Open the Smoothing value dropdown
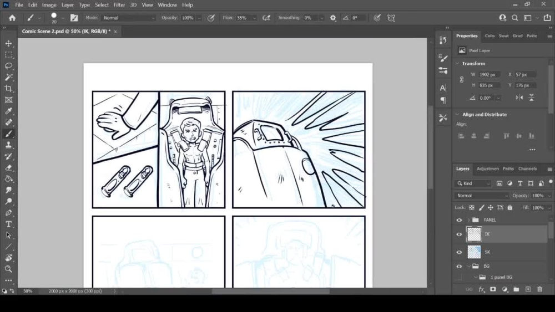The width and height of the screenshot is (555, 312). tap(321, 18)
